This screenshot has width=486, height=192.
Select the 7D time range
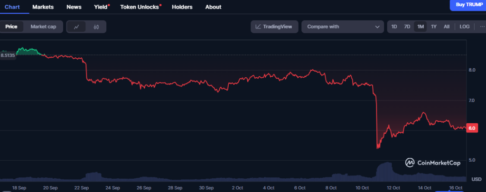(407, 27)
